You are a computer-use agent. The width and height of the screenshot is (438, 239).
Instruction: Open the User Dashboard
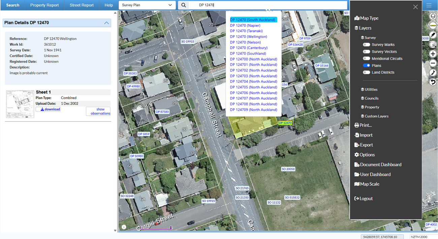pyautogui.click(x=373, y=174)
